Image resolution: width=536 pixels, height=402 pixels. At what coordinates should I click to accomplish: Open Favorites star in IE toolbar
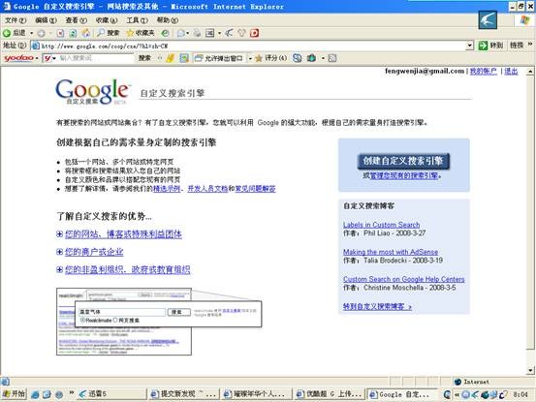point(130,33)
